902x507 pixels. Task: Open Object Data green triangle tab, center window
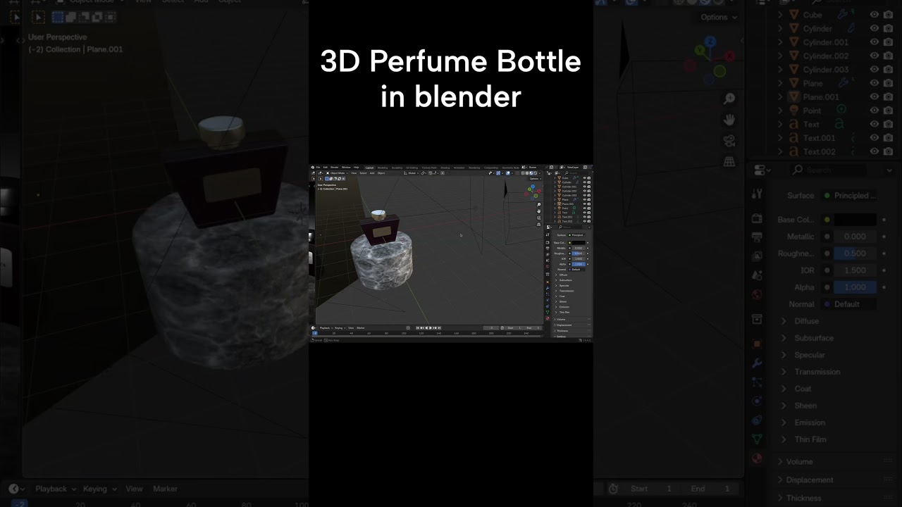pyautogui.click(x=548, y=313)
